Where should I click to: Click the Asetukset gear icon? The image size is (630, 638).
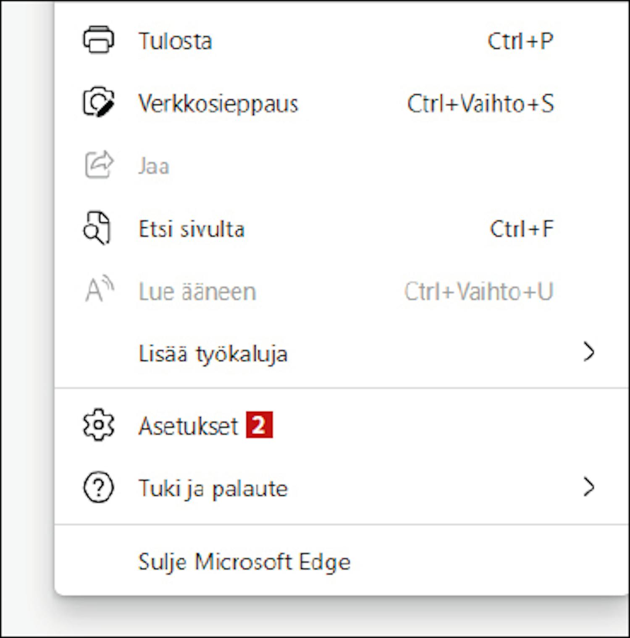click(x=98, y=425)
